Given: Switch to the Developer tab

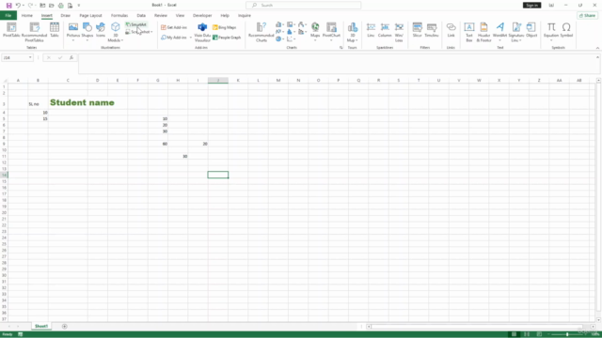Looking at the screenshot, I should tap(202, 16).
